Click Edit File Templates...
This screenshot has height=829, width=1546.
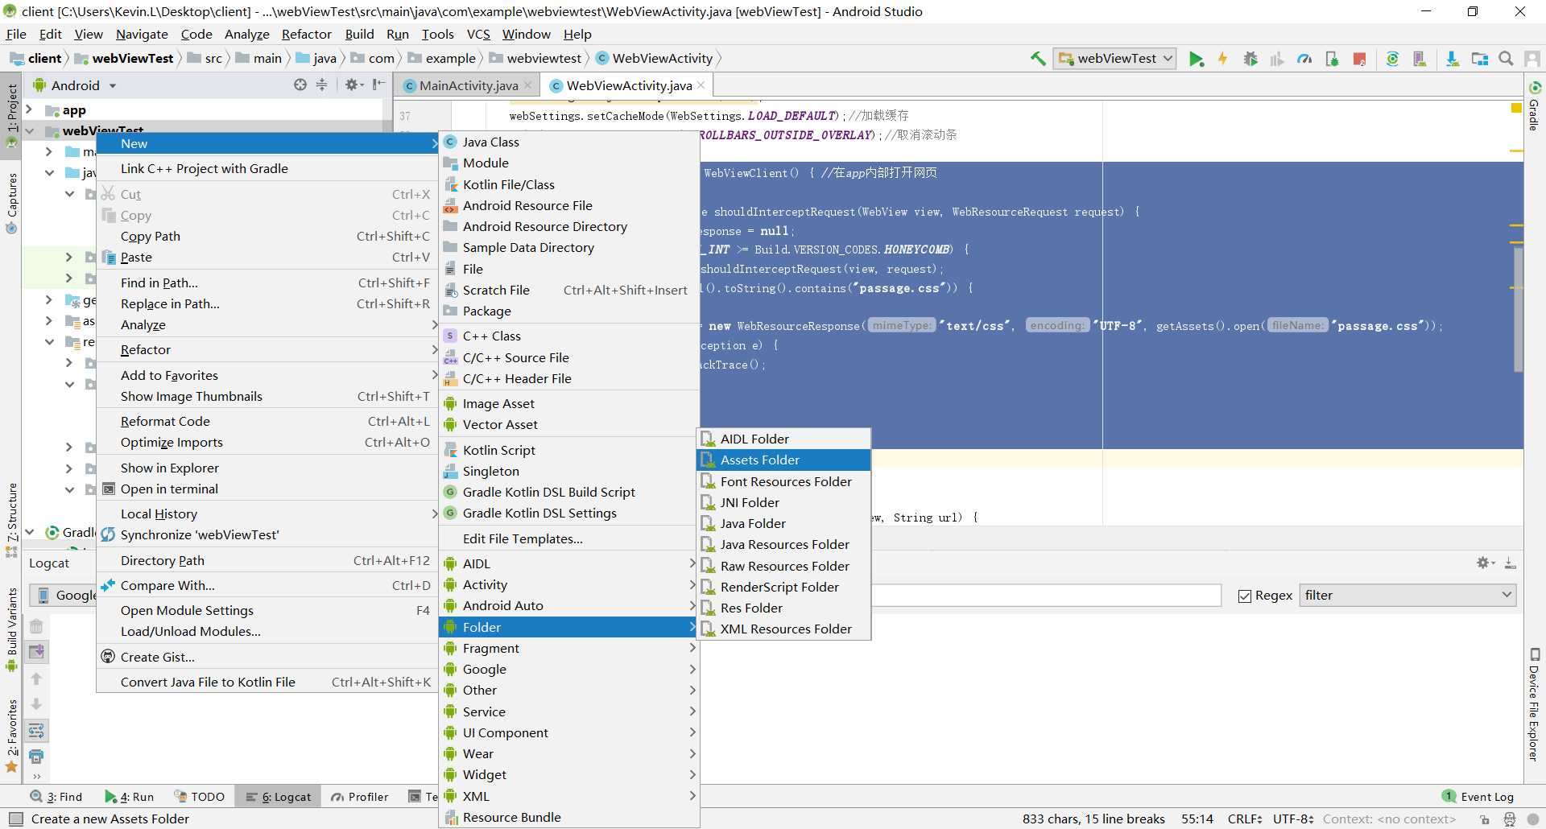tap(568, 538)
